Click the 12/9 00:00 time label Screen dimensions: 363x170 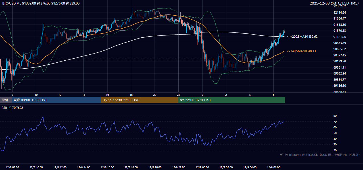click(202, 167)
